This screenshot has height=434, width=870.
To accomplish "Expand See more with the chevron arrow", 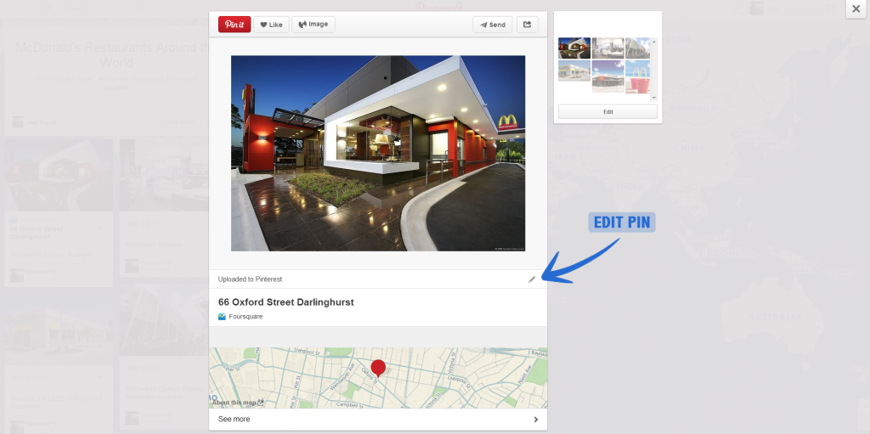I will point(536,420).
